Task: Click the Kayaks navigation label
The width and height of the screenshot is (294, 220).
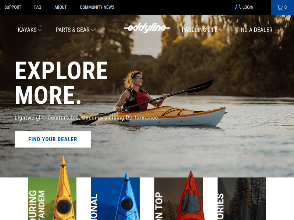Action: 27,30
